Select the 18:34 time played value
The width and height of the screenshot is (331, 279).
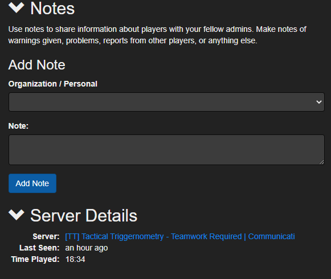(x=75, y=259)
